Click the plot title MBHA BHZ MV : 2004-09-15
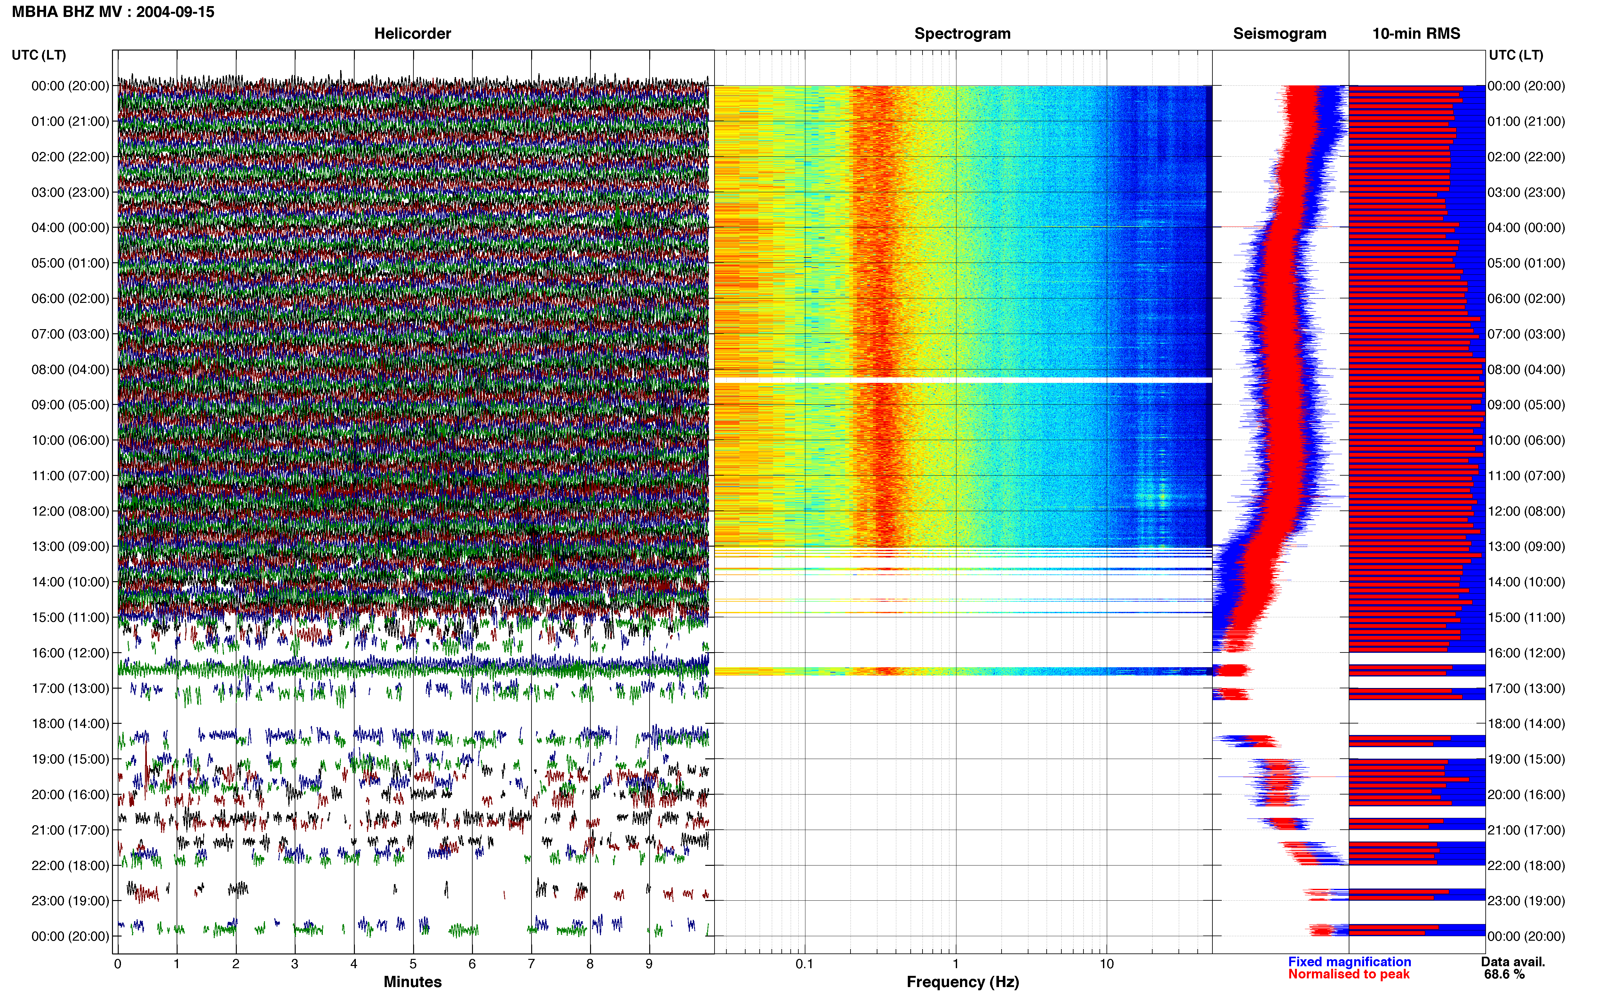Image resolution: width=1606 pixels, height=1004 pixels. tap(113, 12)
